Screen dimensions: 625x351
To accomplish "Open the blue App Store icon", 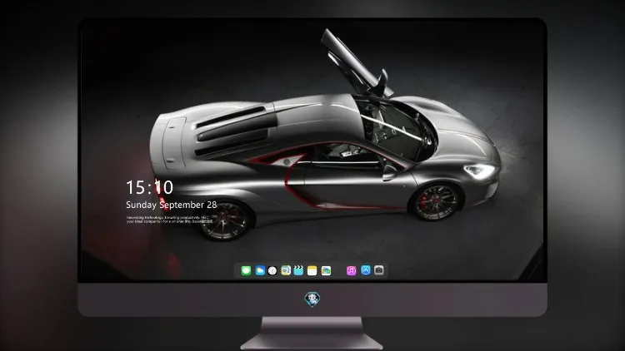I will (366, 270).
